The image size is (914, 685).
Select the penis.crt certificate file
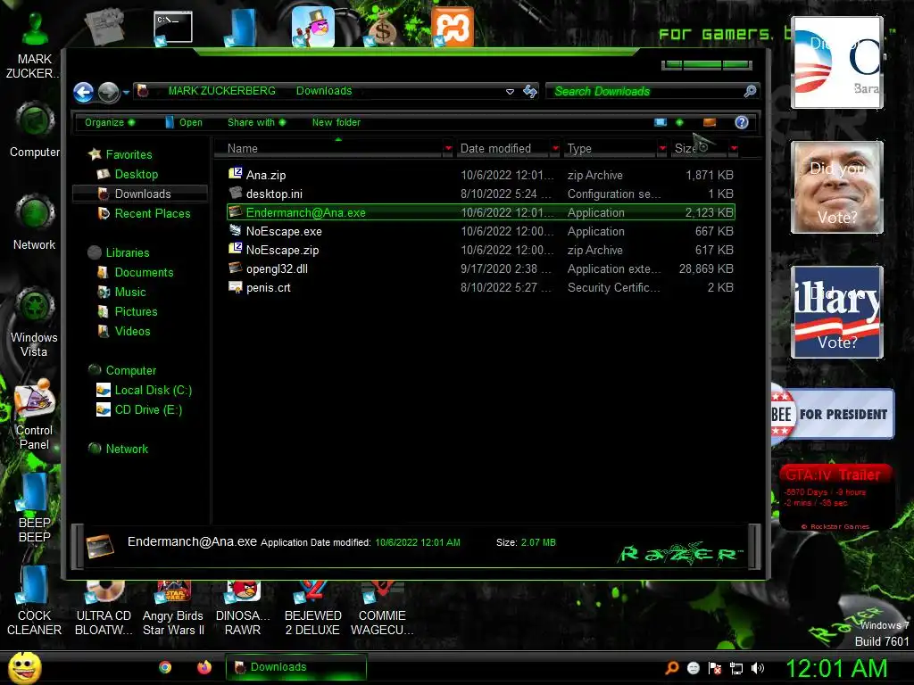[481, 287]
